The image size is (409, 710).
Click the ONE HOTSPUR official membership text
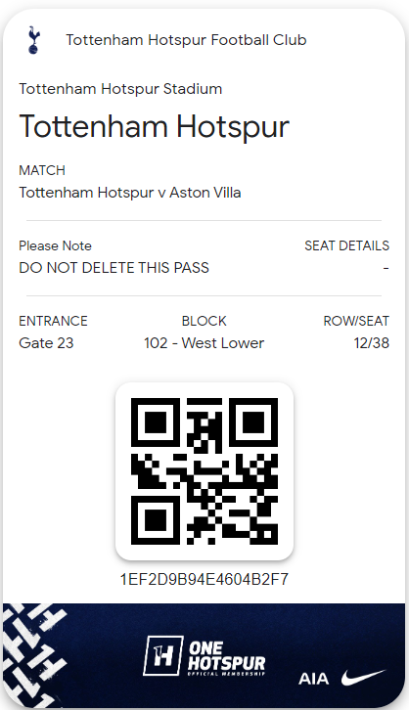[226, 657]
